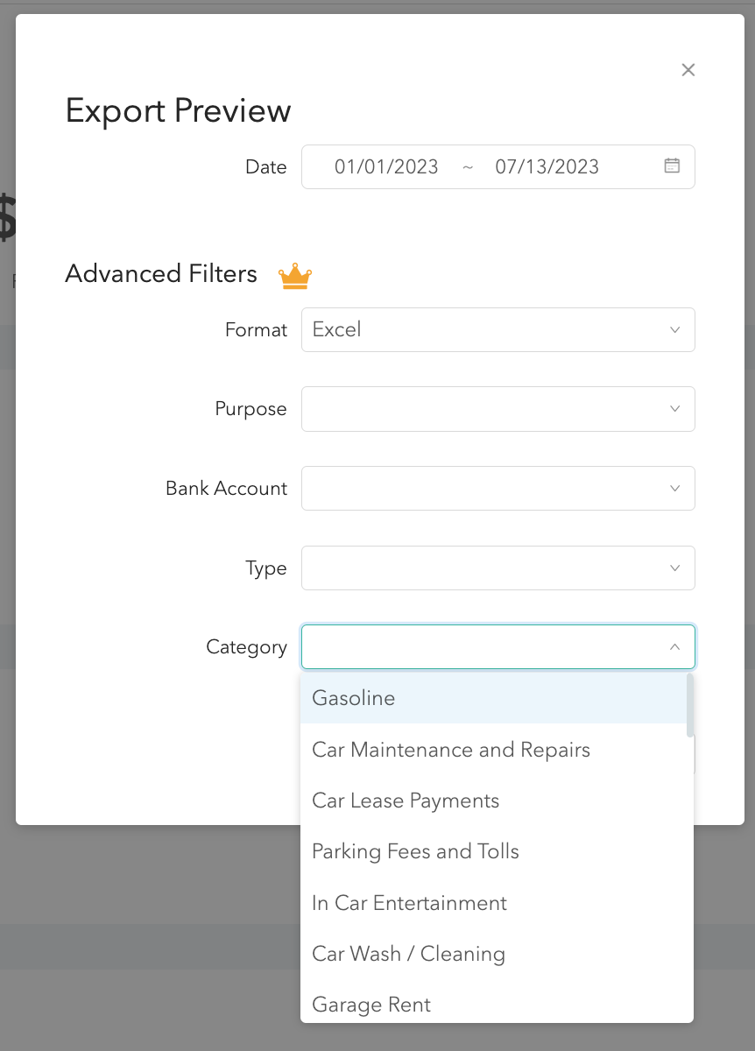Screen dimensions: 755x1051
Task: Collapse the Category dropdown
Action: (498, 646)
